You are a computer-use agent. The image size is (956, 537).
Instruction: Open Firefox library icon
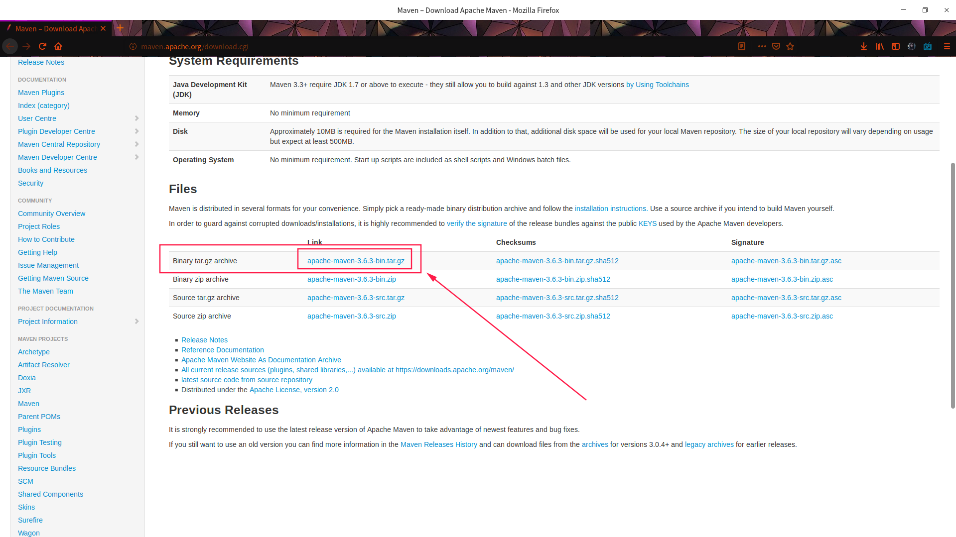pyautogui.click(x=880, y=46)
